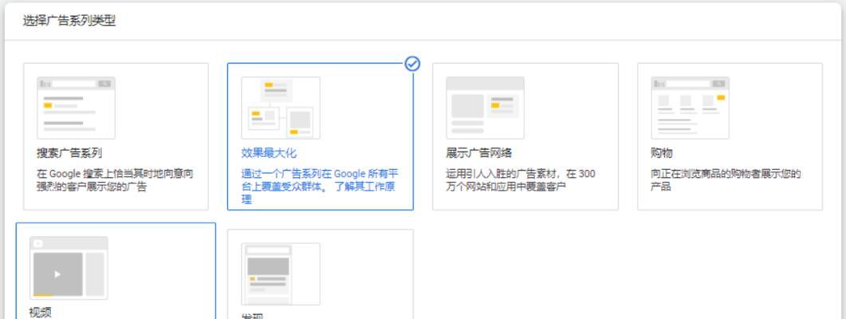Image resolution: width=846 pixels, height=319 pixels.
Task: Click the 运用引人入胜的广告素材 description
Action: pyautogui.click(x=520, y=181)
